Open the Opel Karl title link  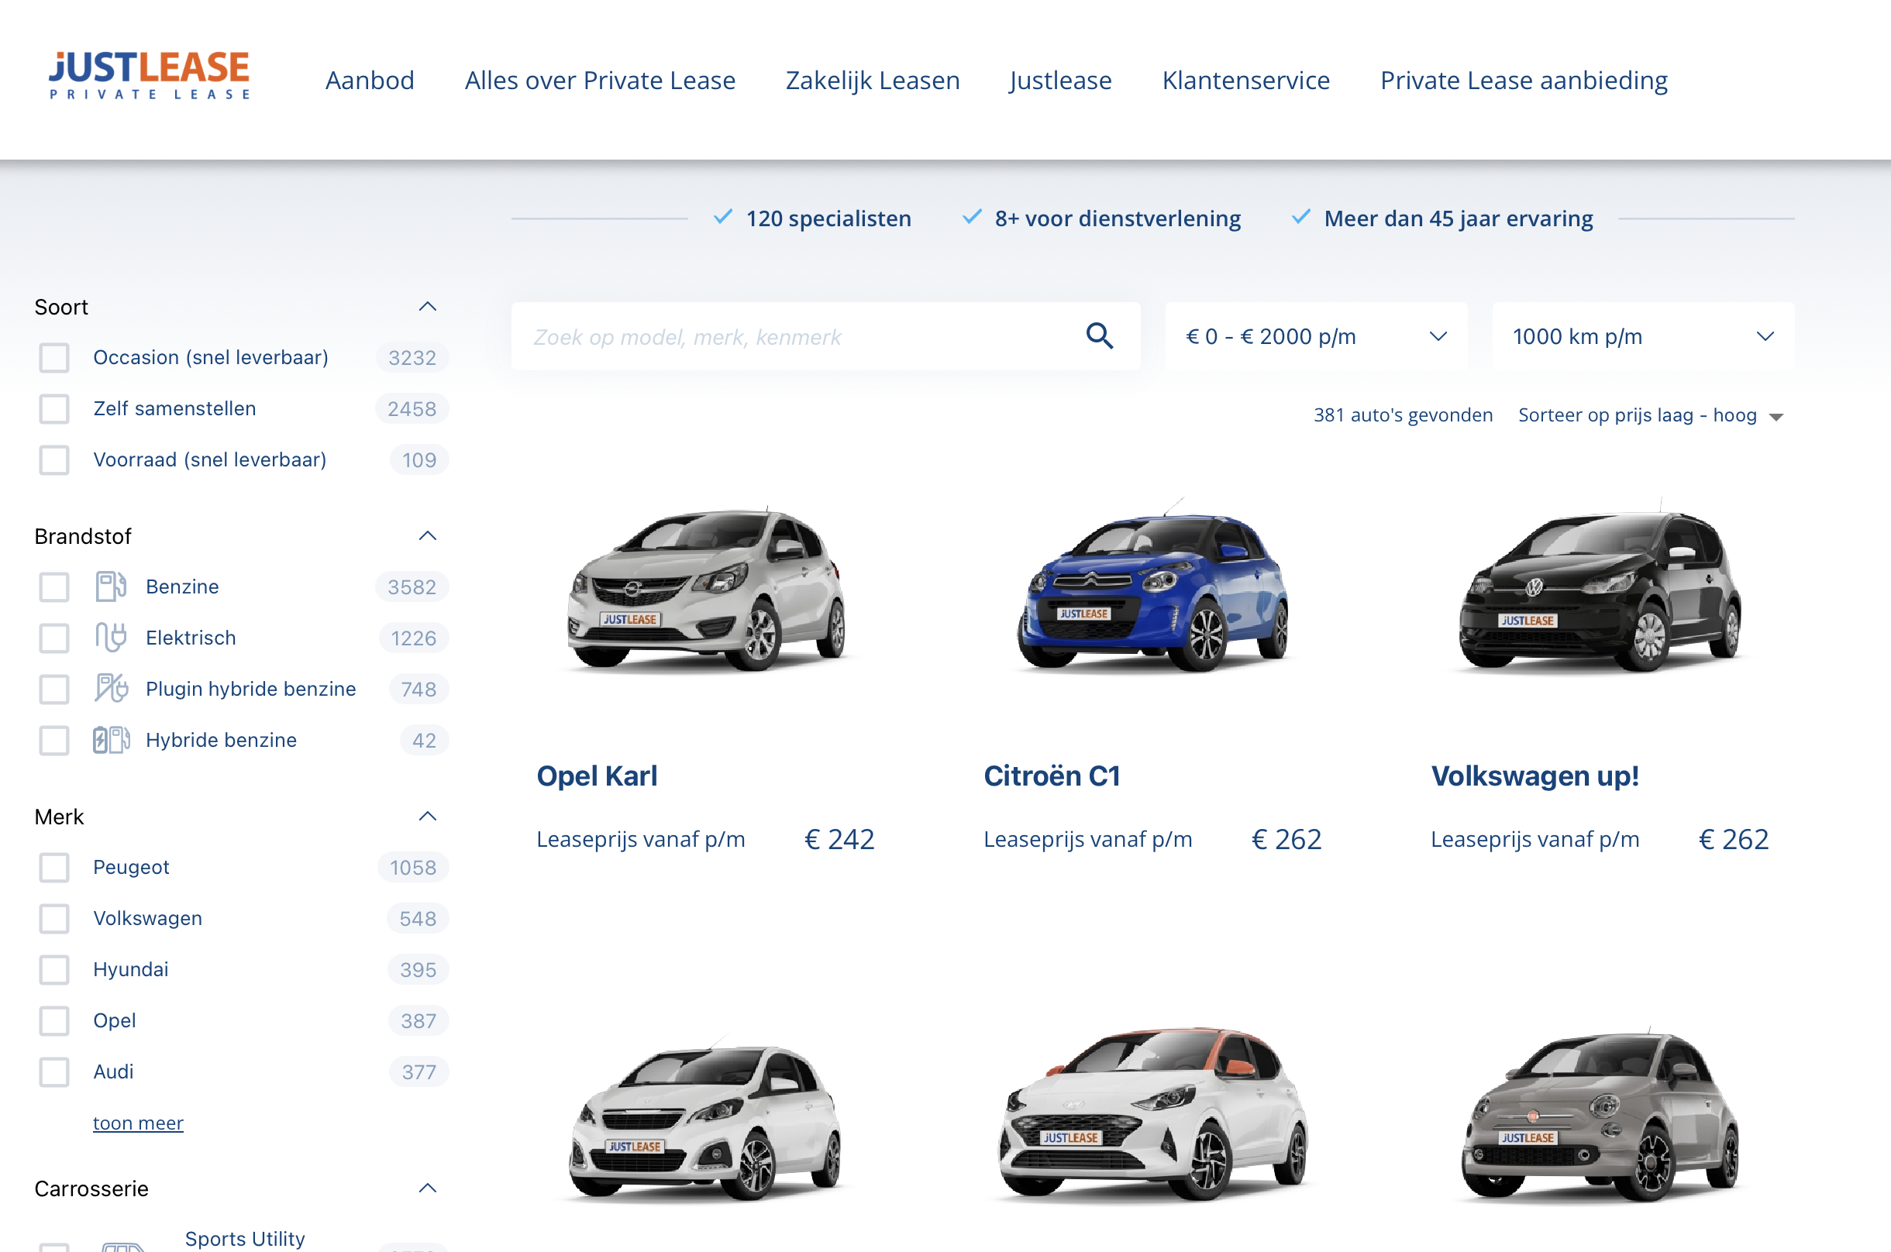[x=597, y=776]
